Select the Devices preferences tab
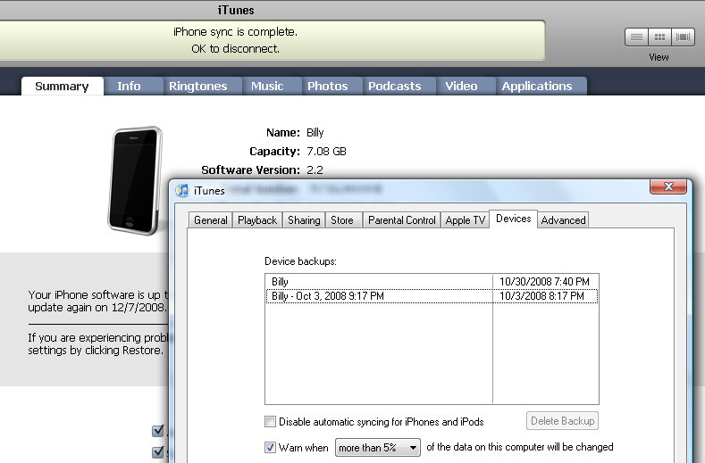Image resolution: width=705 pixels, height=463 pixels. click(513, 219)
